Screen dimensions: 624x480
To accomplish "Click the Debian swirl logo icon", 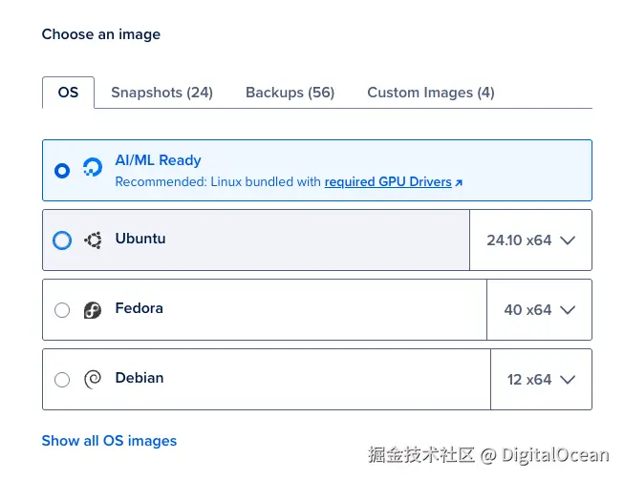I will 93,380.
